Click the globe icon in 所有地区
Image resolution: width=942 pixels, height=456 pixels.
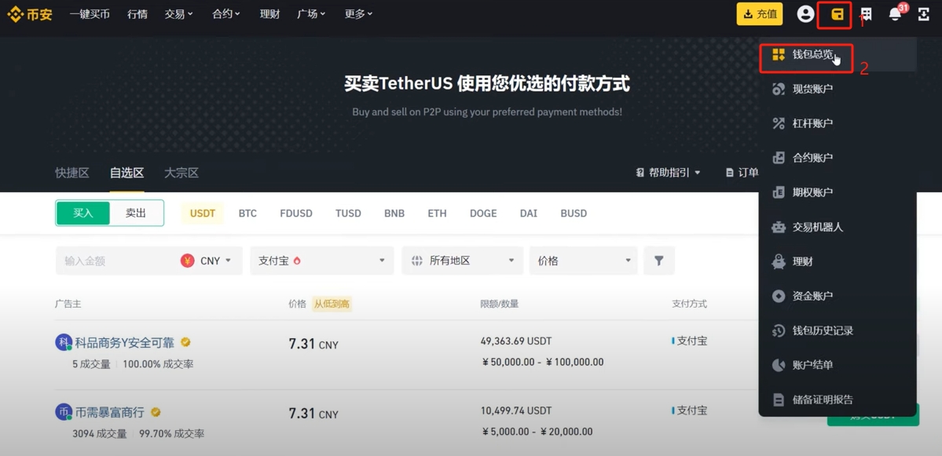click(417, 261)
